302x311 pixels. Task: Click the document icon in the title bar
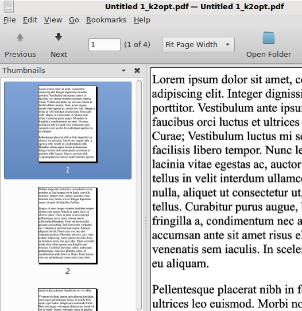(x=9, y=6)
